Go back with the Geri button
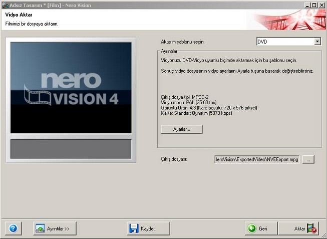The image size is (327, 239). pos(261,228)
